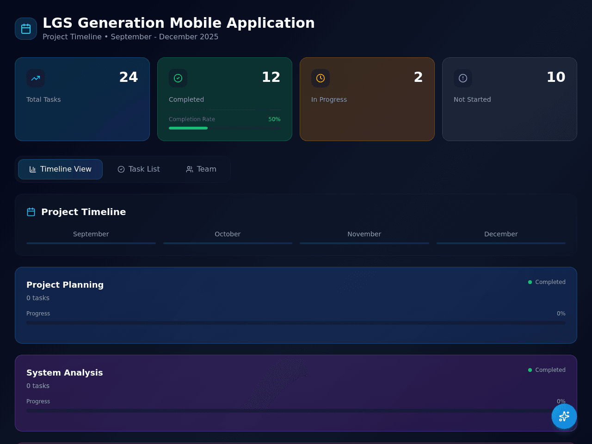Viewport: 592px width, 444px height.
Task: Click the System Analysis progress bar
Action: click(x=296, y=411)
